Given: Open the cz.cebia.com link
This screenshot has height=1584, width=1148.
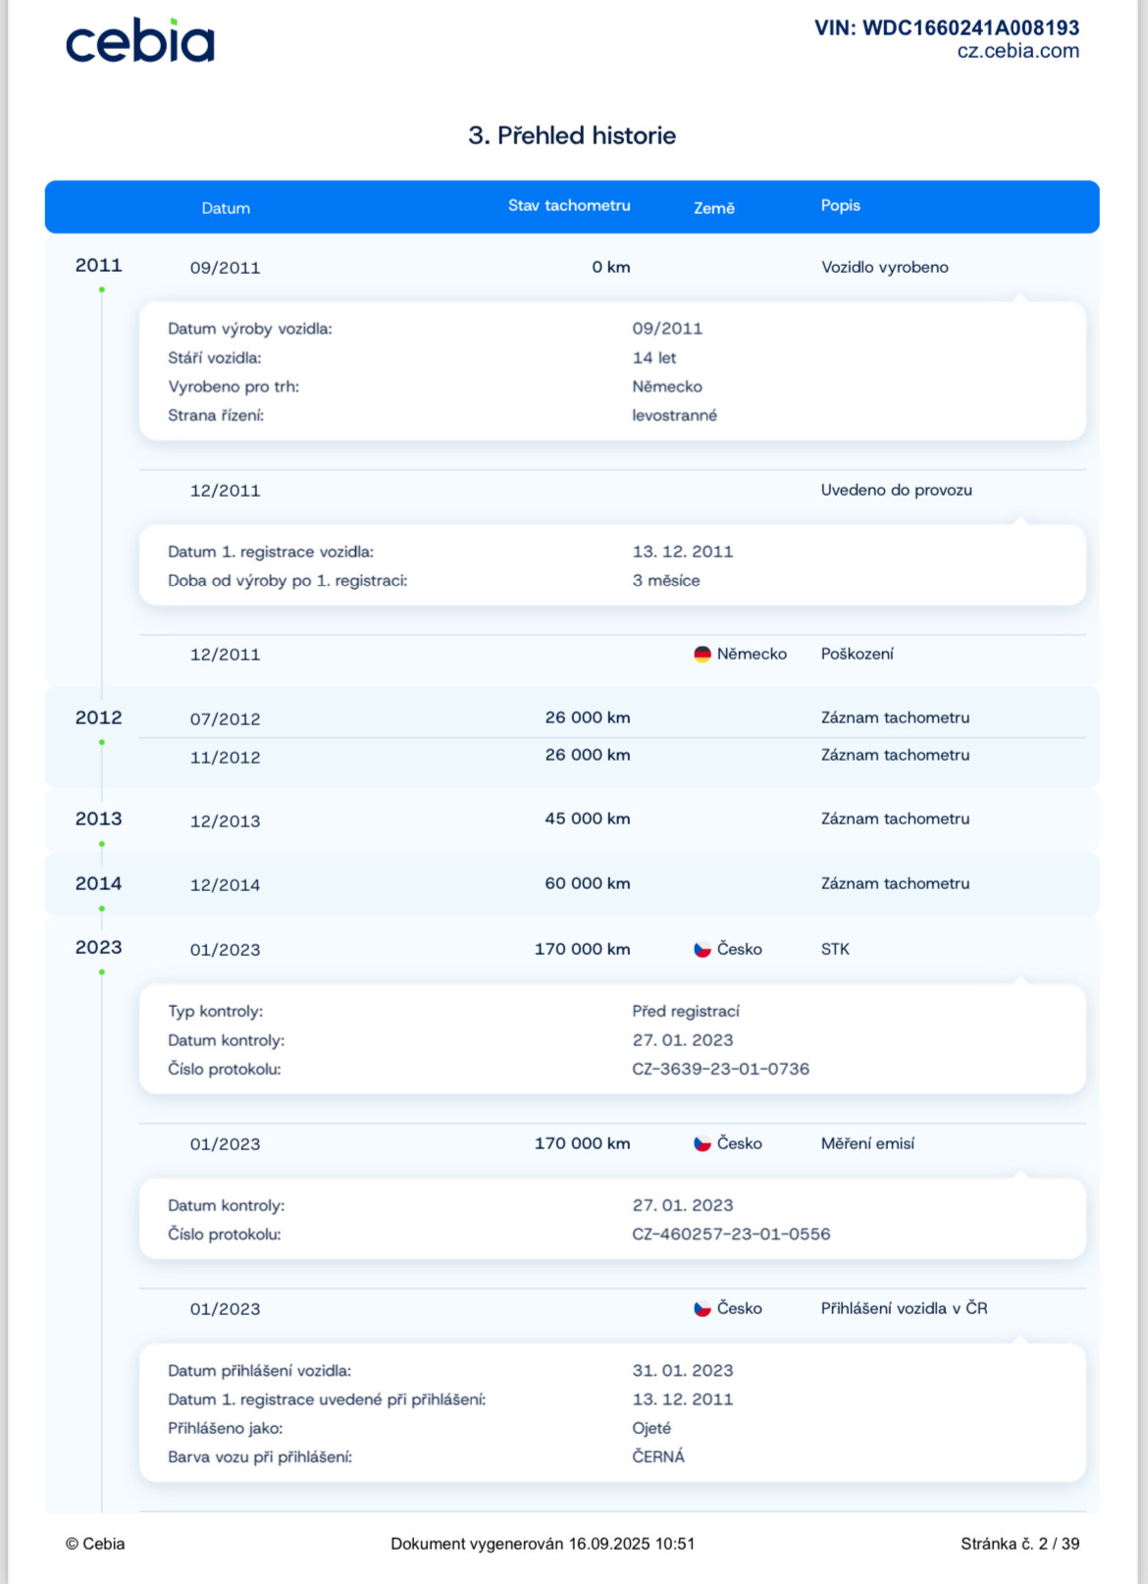Looking at the screenshot, I should tap(1018, 52).
